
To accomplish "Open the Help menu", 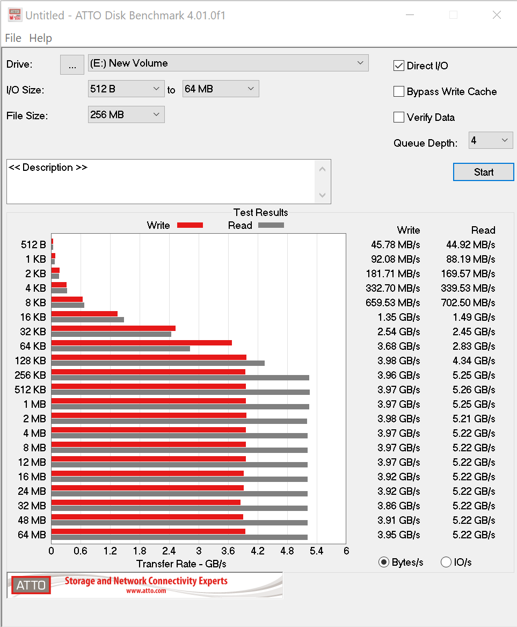I will point(41,38).
